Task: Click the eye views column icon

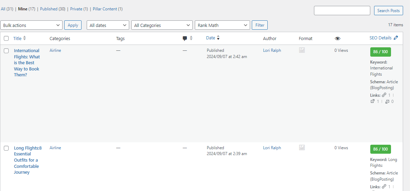Action: coord(337,39)
